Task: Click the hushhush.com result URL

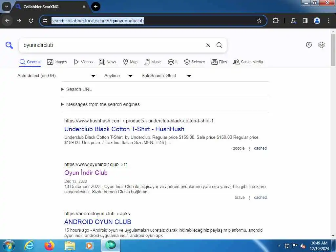Action: tap(139, 121)
